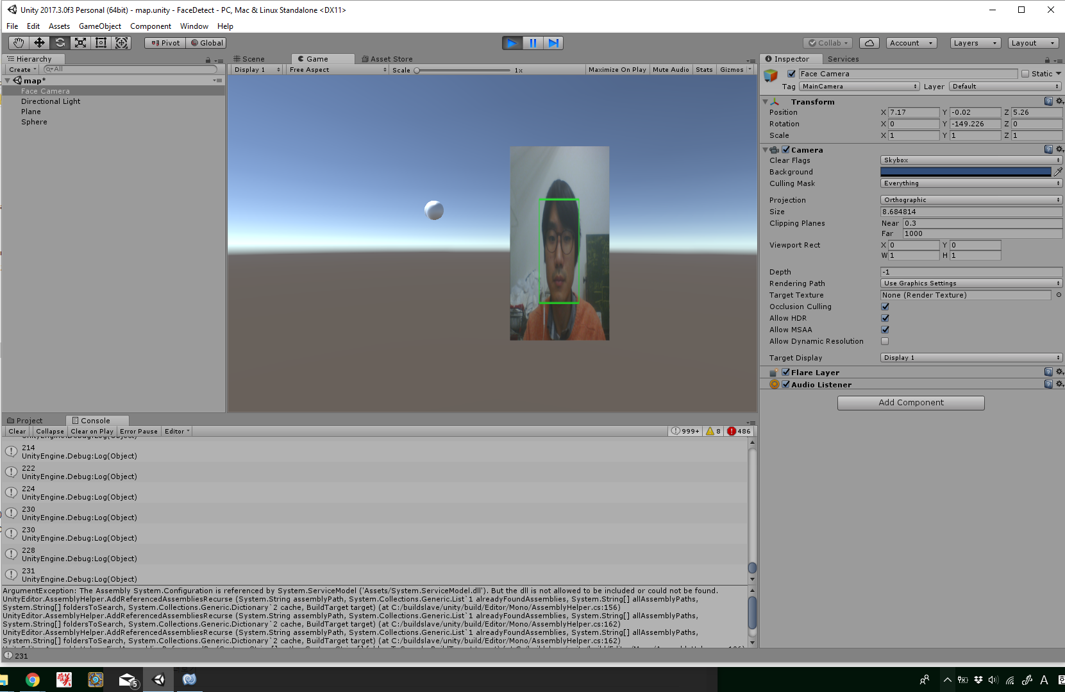Image resolution: width=1065 pixels, height=692 pixels.
Task: Click the Face Camera gameobject icon
Action: tap(771, 76)
